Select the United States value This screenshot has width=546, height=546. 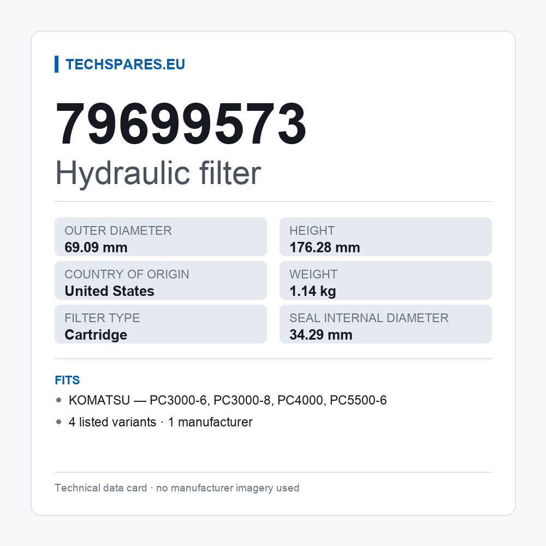coord(109,291)
